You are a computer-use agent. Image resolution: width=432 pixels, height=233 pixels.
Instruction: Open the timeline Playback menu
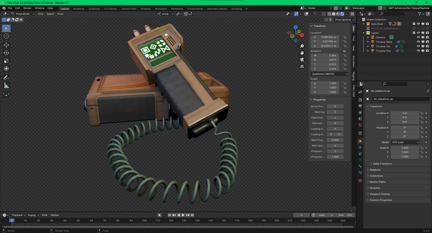coord(18,215)
